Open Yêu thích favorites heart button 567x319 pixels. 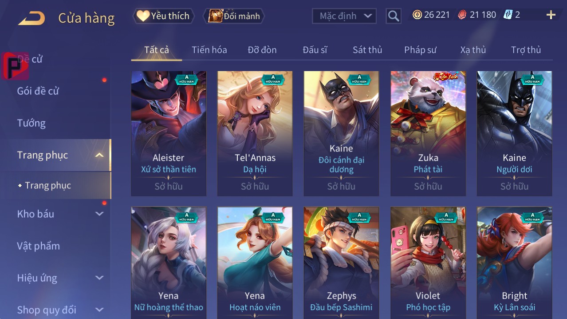(163, 16)
